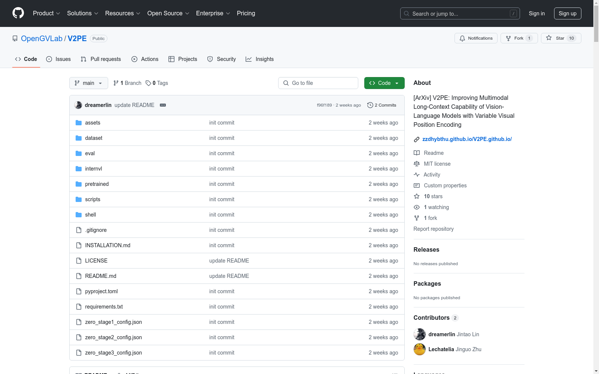Click the search magnifier icon in header
This screenshot has height=374, width=599.
pyautogui.click(x=407, y=13)
